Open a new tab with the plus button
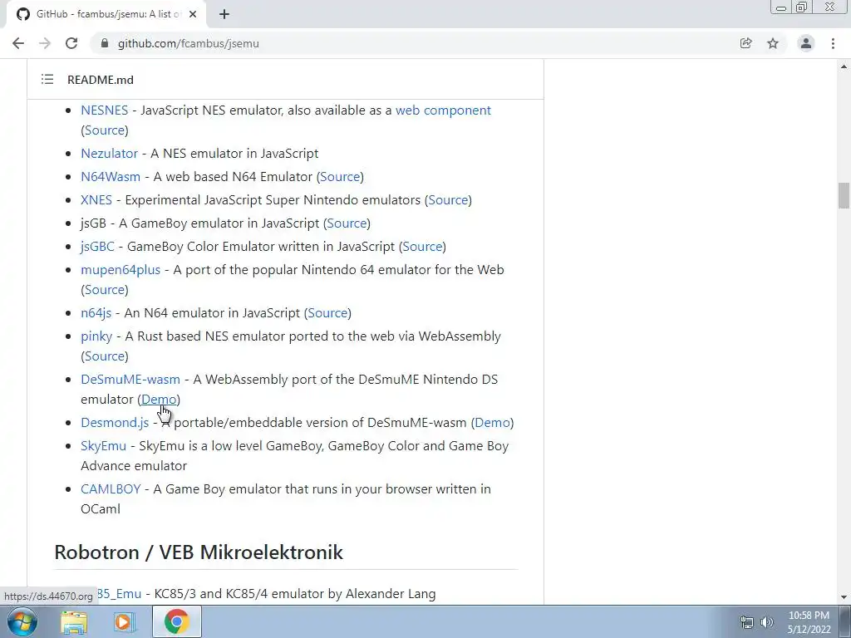The width and height of the screenshot is (851, 638). [x=224, y=14]
